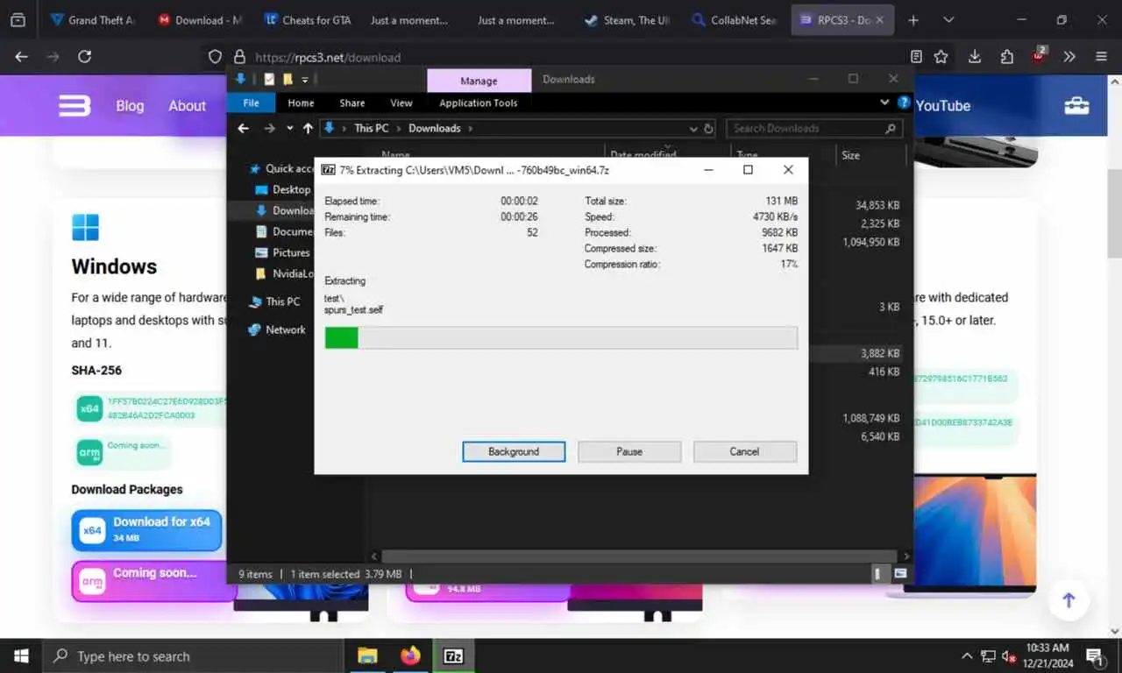
Task: Click the tracking protection shield icon
Action: [x=215, y=57]
